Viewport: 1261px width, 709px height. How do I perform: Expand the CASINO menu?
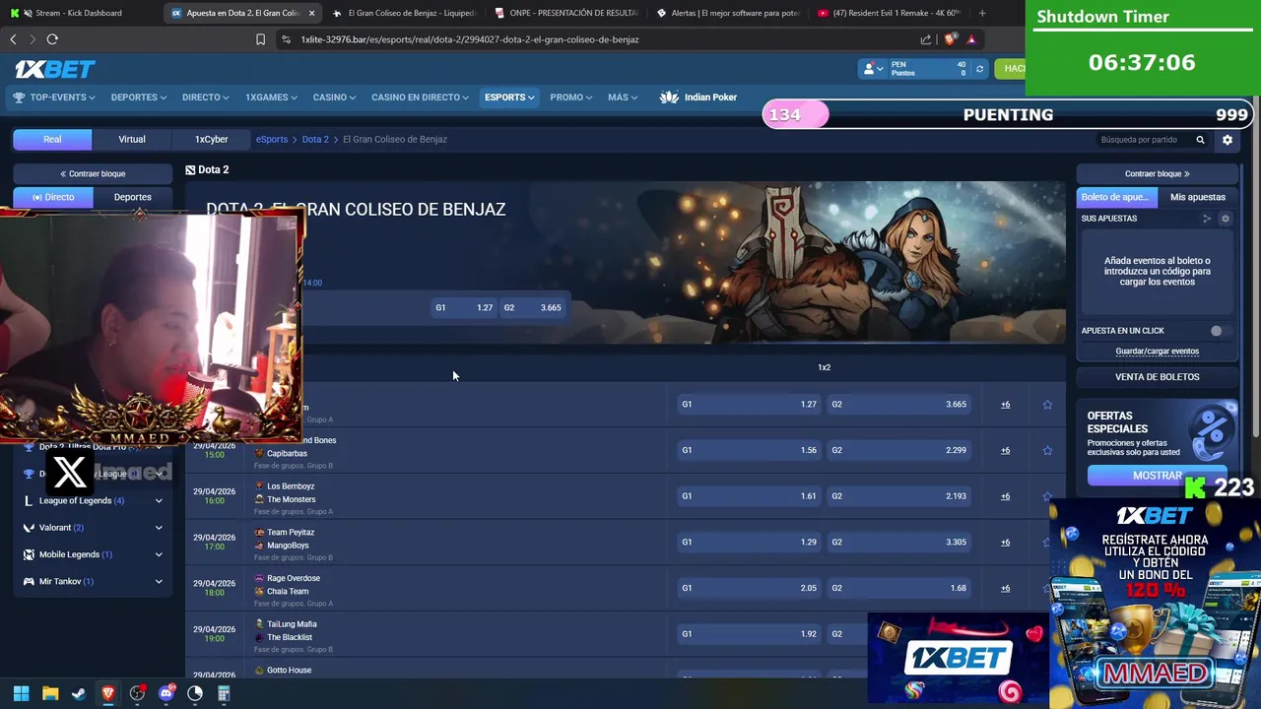(x=335, y=97)
